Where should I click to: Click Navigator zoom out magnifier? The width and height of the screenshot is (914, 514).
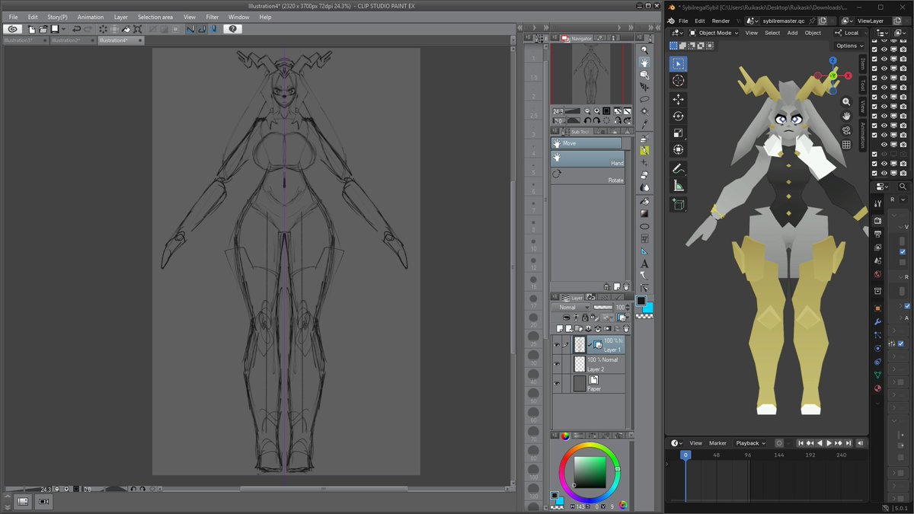pos(587,111)
